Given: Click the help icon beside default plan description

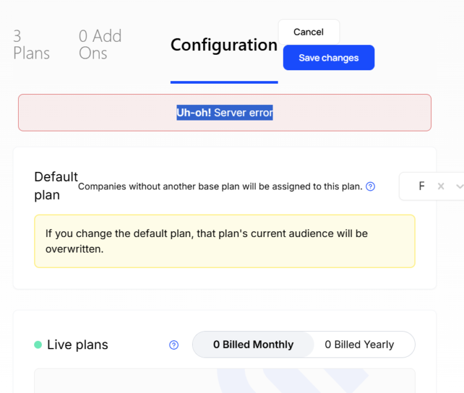Looking at the screenshot, I should [x=370, y=186].
